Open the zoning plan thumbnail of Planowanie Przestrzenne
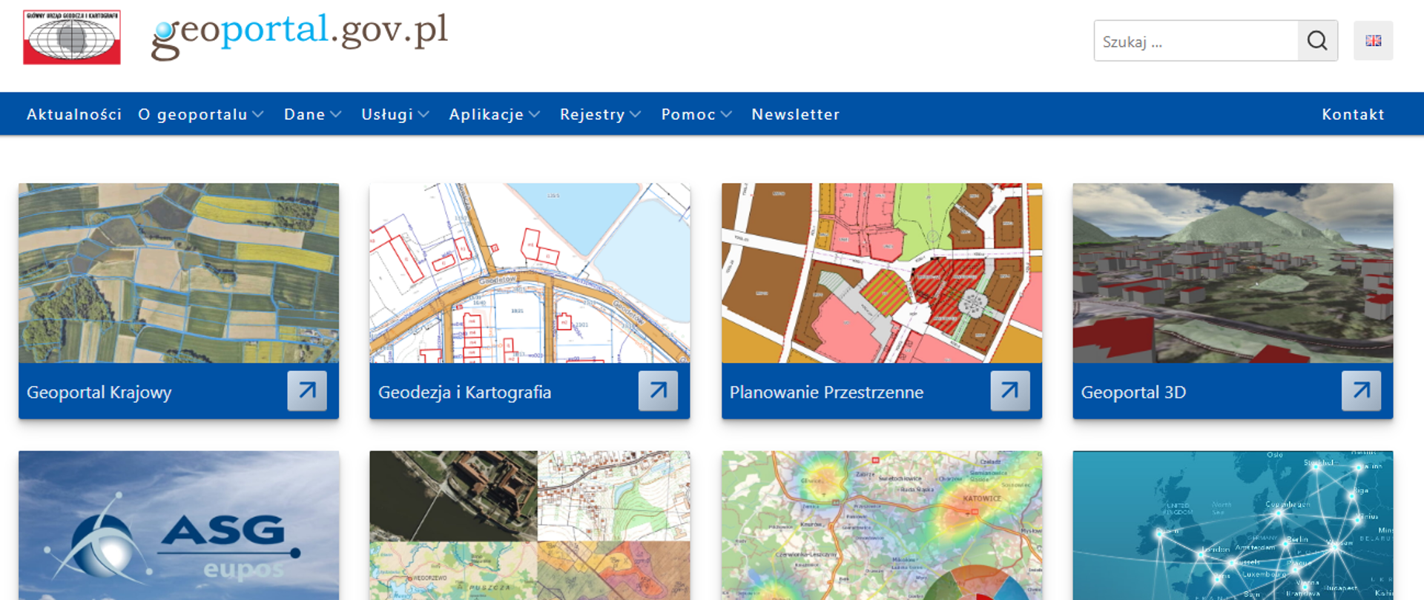 tap(882, 273)
